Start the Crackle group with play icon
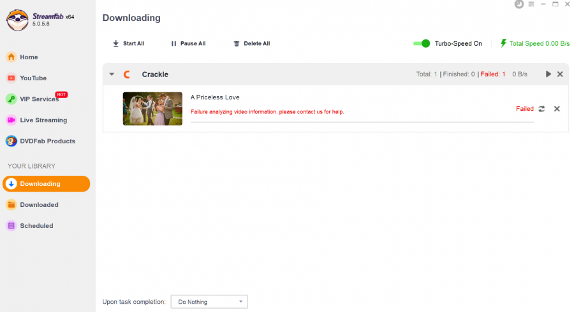 (x=548, y=74)
